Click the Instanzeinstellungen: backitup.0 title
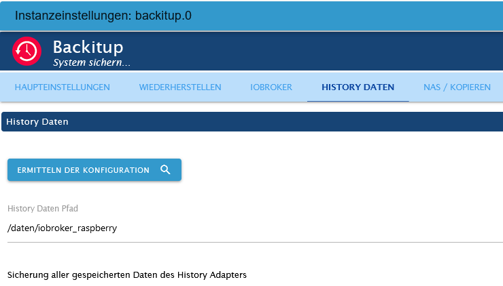The image size is (503, 286). [x=103, y=16]
